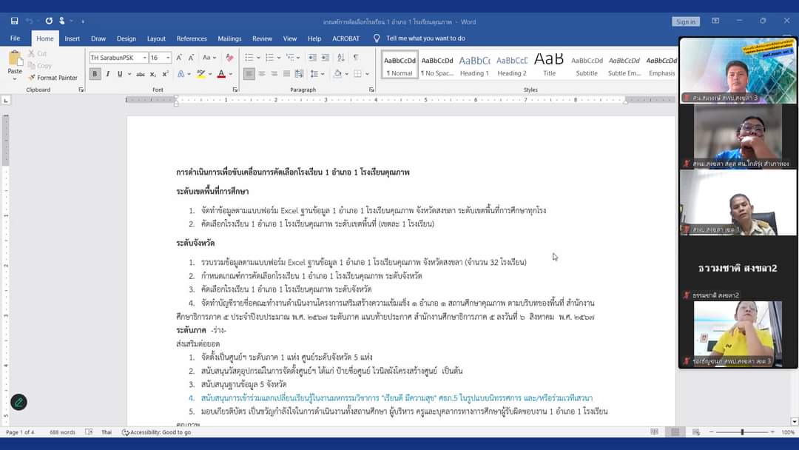The height and width of the screenshot is (450, 799).
Task: Apply Heading 2 style from the gallery
Action: tap(512, 65)
